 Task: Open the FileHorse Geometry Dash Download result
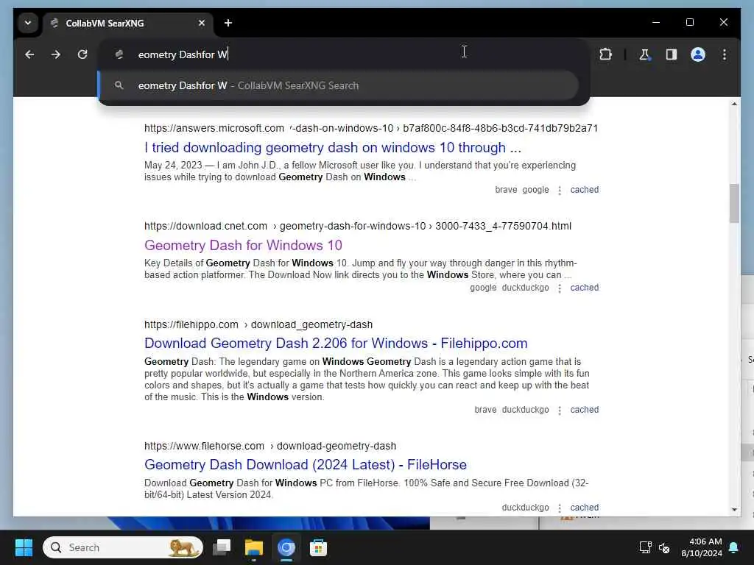(x=306, y=465)
